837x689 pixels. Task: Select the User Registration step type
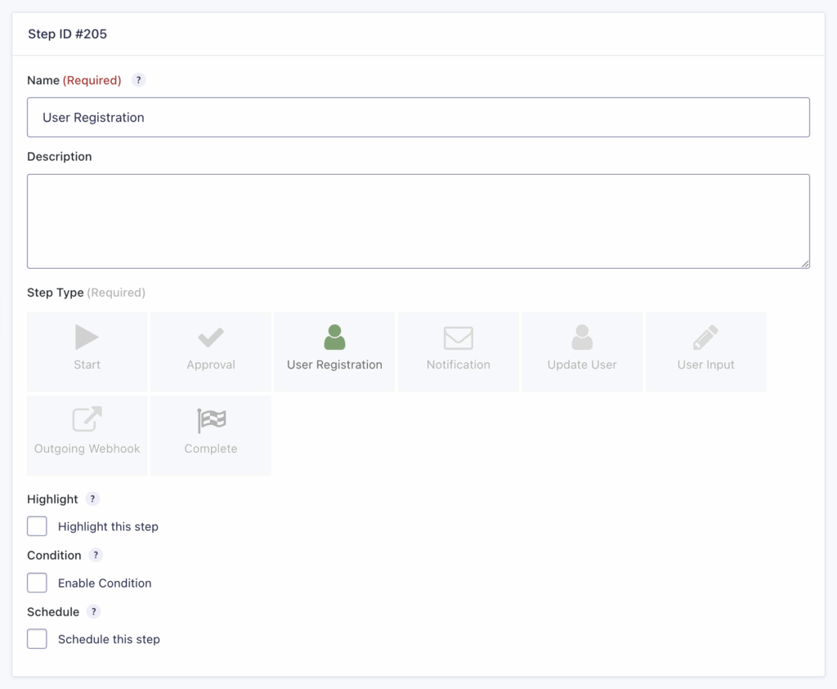click(x=334, y=351)
